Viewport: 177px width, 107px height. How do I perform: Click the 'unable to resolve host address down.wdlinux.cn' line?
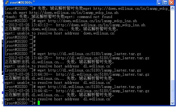point(60,33)
